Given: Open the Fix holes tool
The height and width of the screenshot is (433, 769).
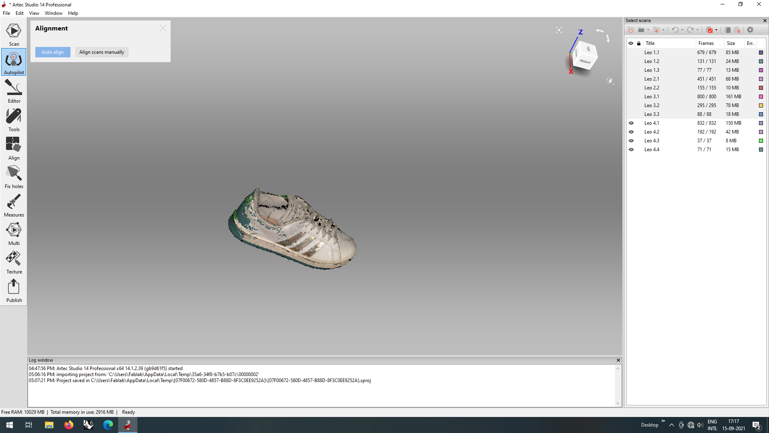Looking at the screenshot, I should [14, 176].
